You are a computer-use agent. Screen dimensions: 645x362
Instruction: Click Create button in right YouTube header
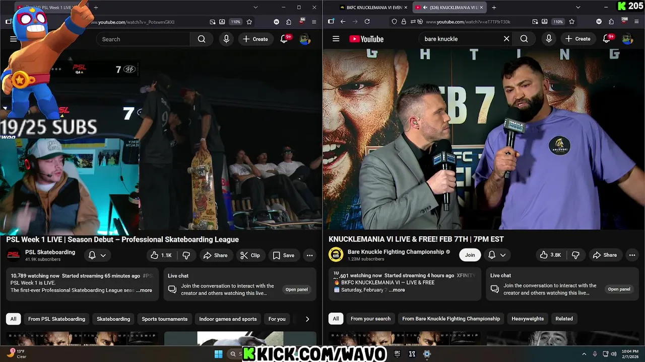[577, 39]
